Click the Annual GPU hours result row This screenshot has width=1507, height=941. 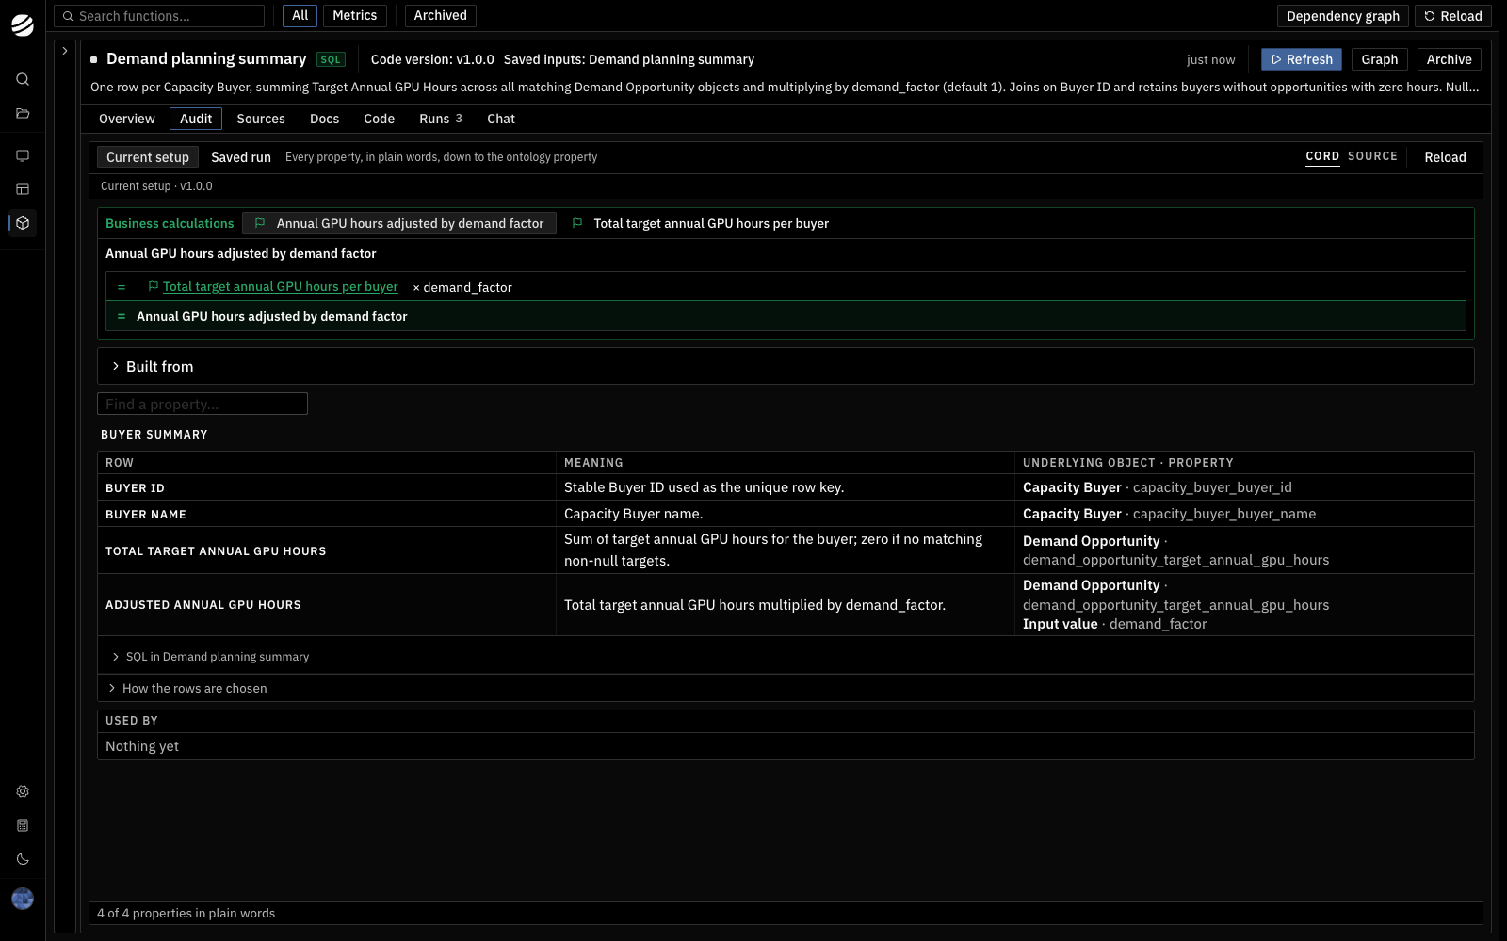[786, 316]
